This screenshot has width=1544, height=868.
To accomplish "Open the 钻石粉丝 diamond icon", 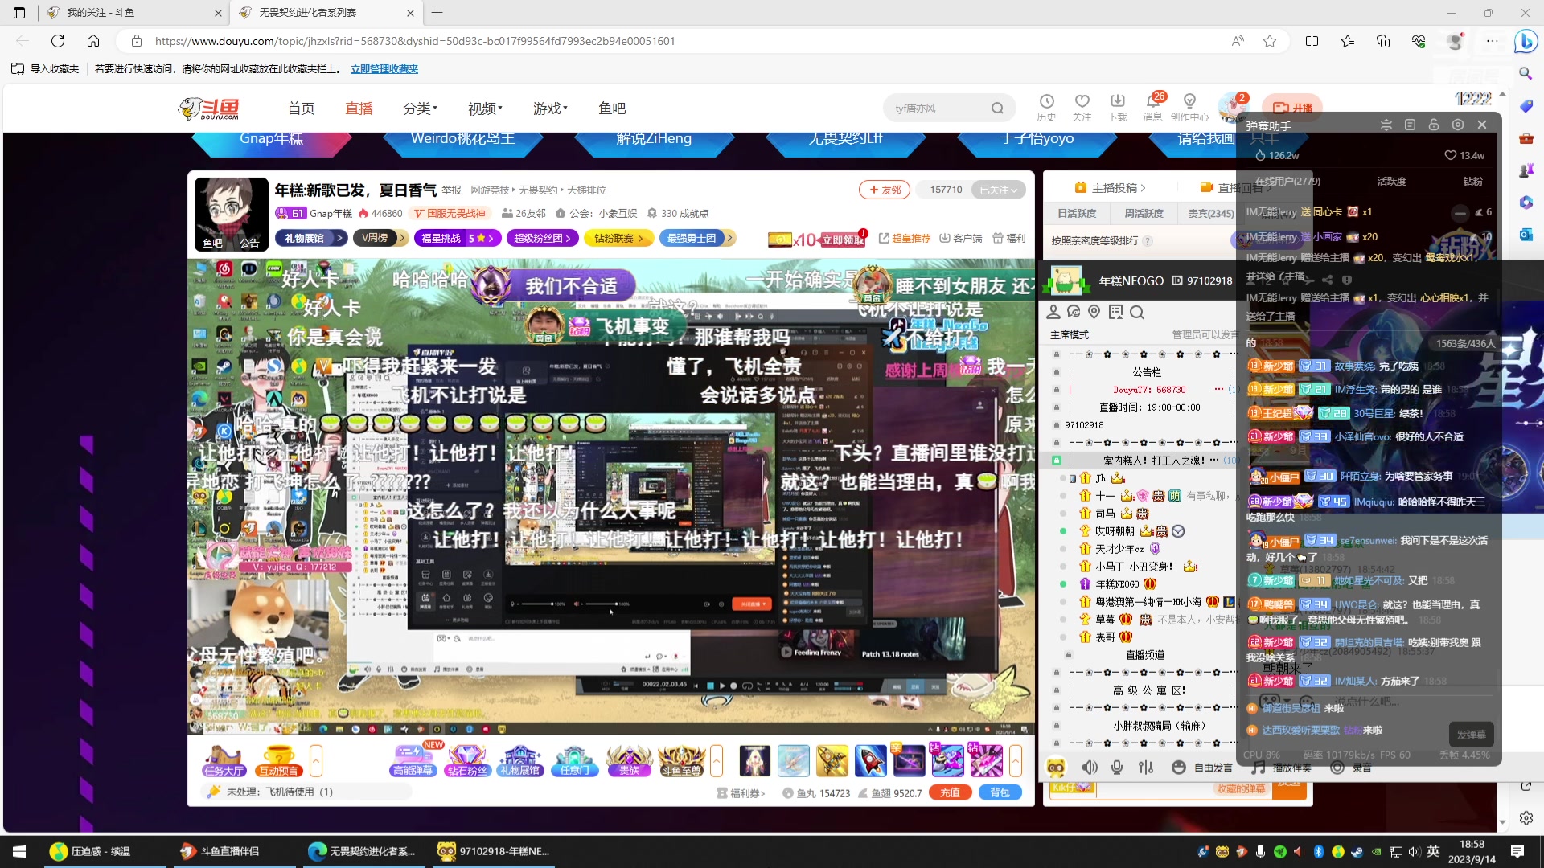I will (467, 760).
